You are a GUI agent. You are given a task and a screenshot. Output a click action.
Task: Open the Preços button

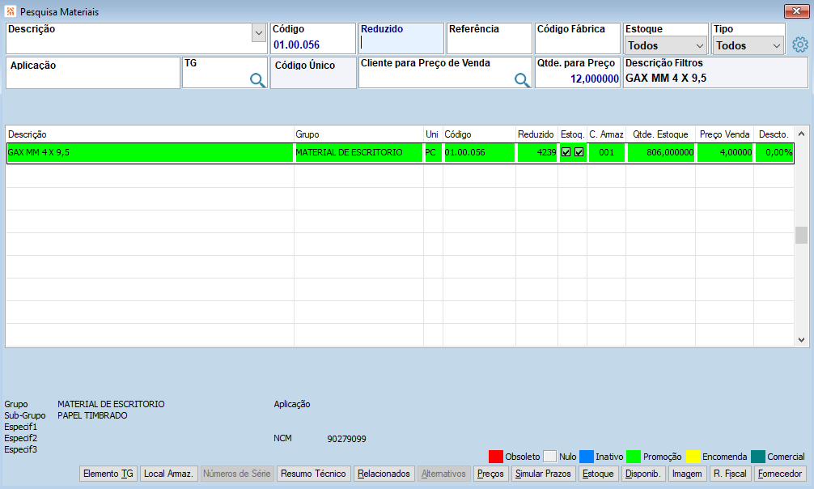[490, 474]
